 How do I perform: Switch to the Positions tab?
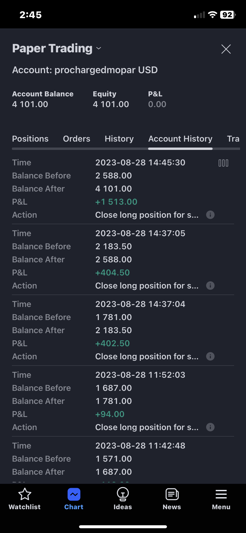click(30, 139)
